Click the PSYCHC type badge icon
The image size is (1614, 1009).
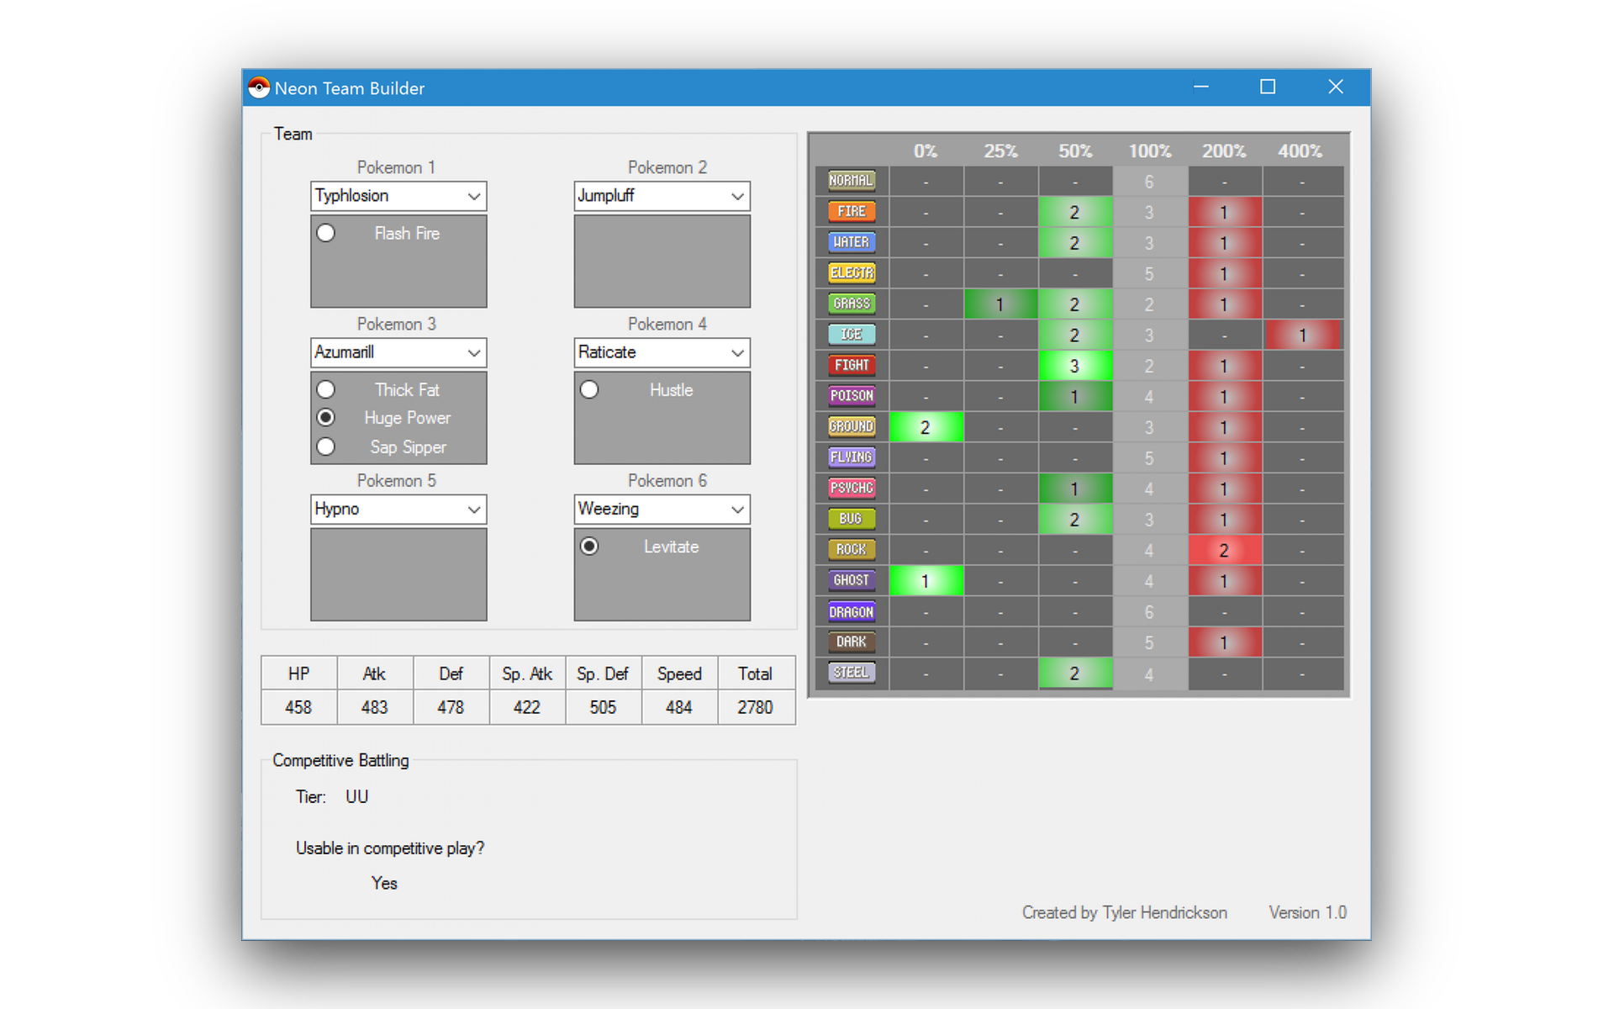click(x=852, y=489)
